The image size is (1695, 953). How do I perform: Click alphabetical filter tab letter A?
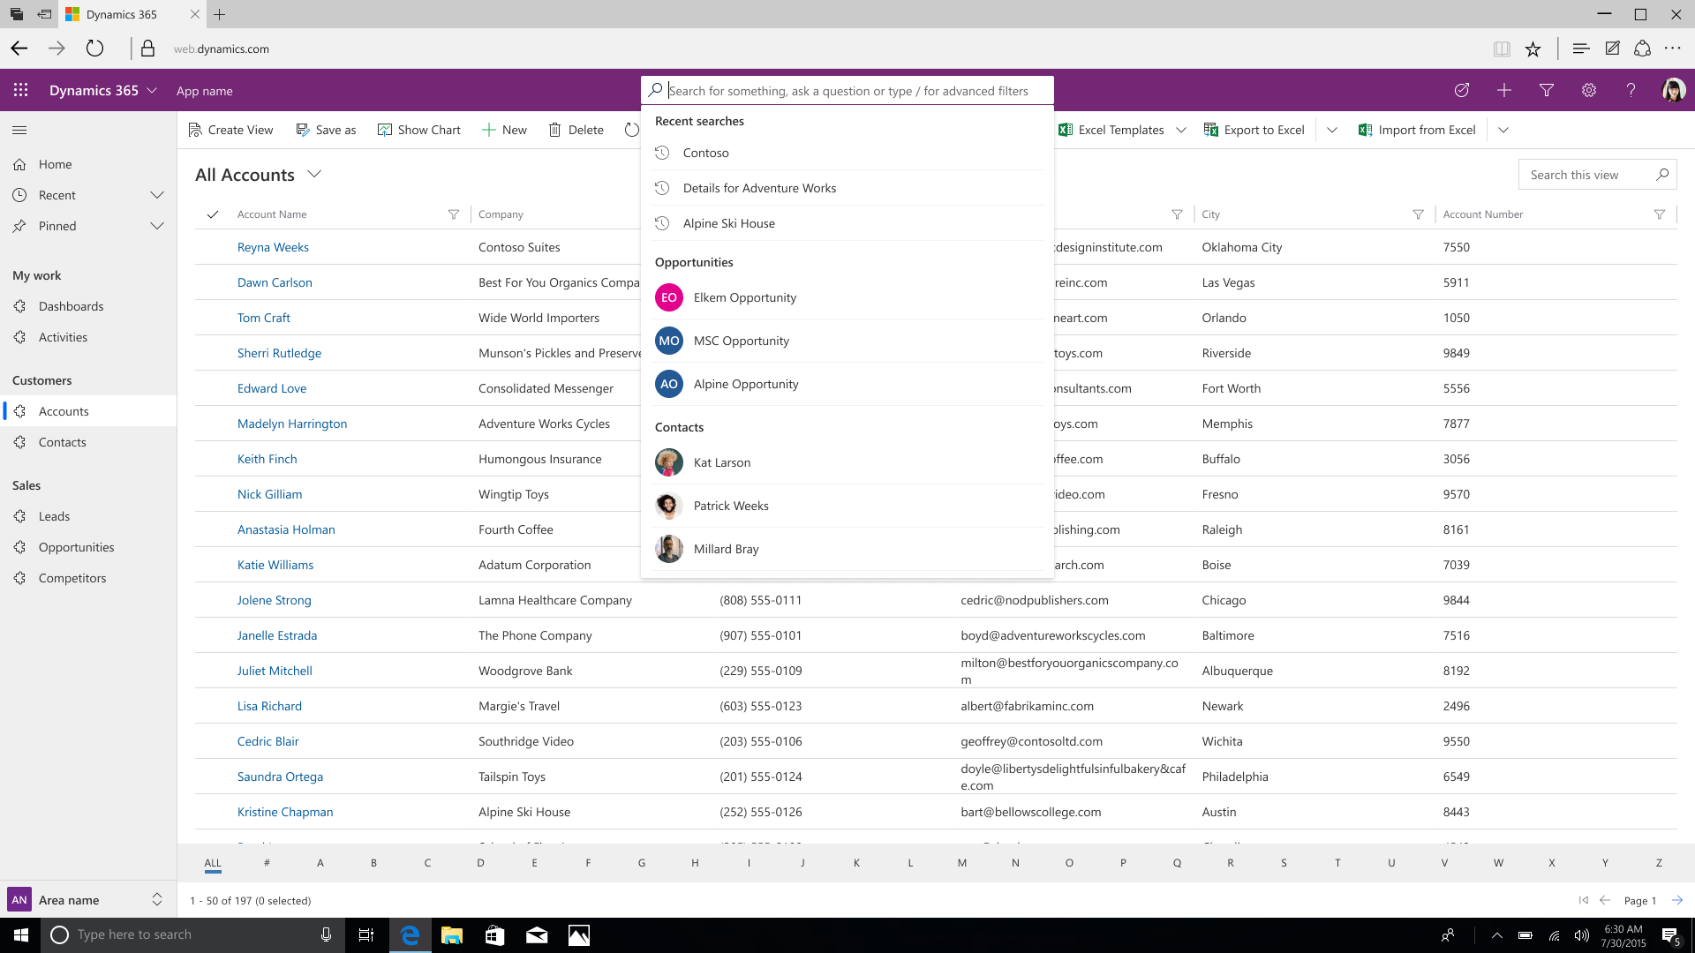pos(320,862)
